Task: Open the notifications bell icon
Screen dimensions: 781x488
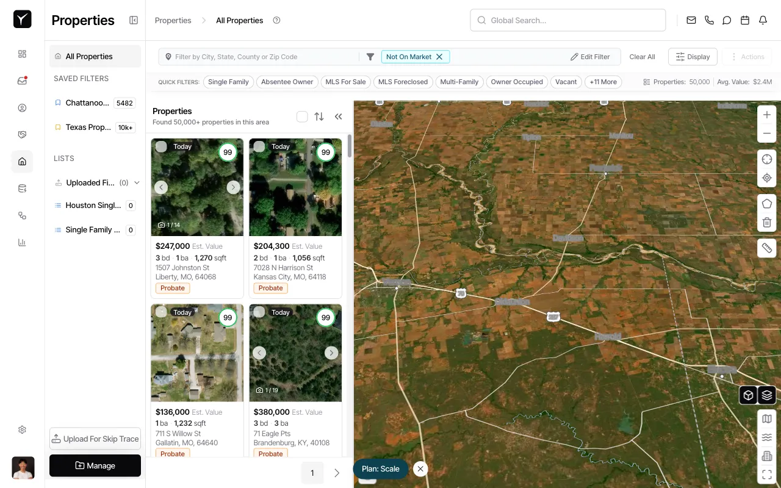Action: click(763, 20)
